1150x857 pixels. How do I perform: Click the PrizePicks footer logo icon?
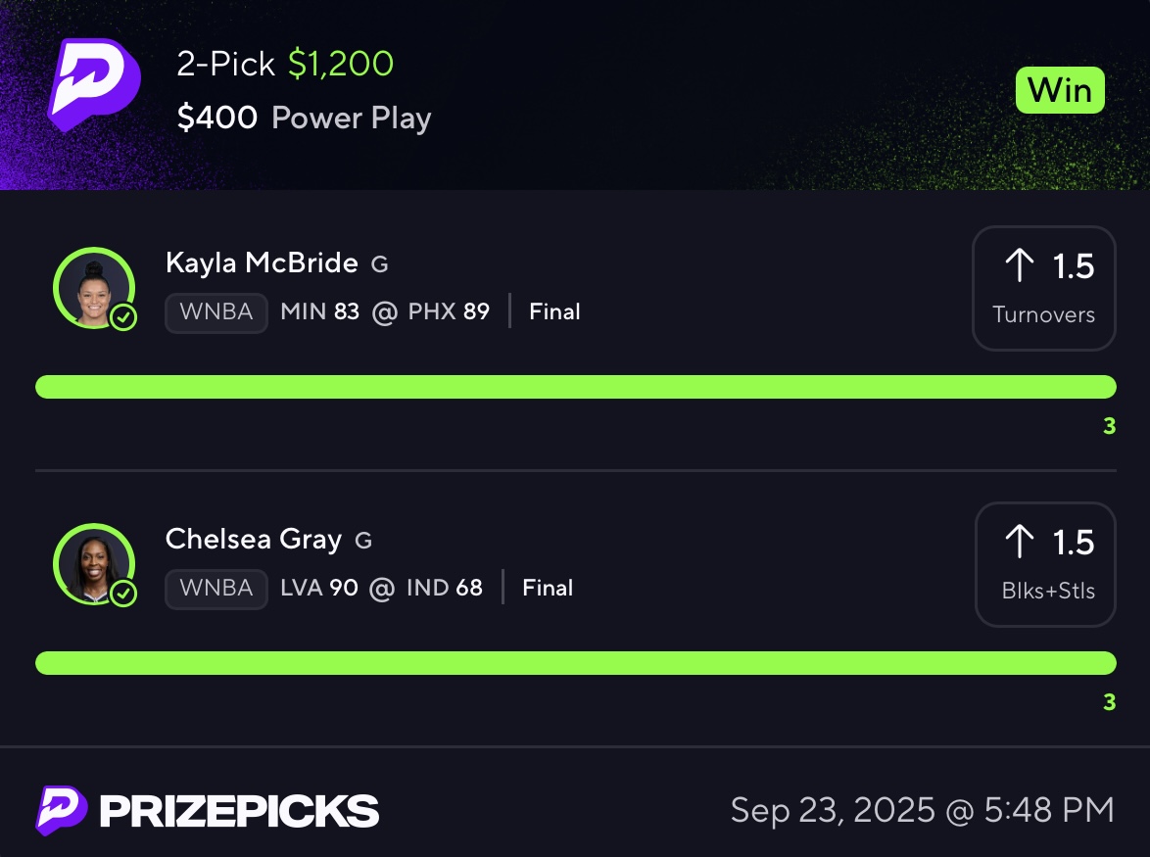pos(62,811)
